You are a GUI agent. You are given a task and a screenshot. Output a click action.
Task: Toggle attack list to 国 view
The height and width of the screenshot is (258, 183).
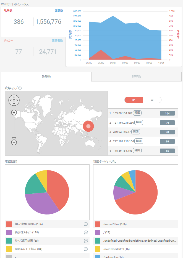[152, 100]
